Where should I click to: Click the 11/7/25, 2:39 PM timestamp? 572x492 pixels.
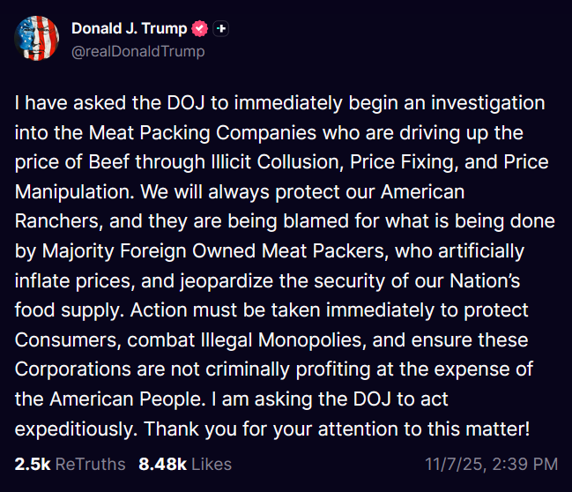[489, 464]
